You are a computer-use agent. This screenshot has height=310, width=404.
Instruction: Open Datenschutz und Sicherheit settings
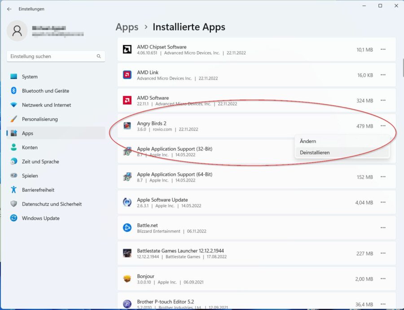tap(52, 204)
